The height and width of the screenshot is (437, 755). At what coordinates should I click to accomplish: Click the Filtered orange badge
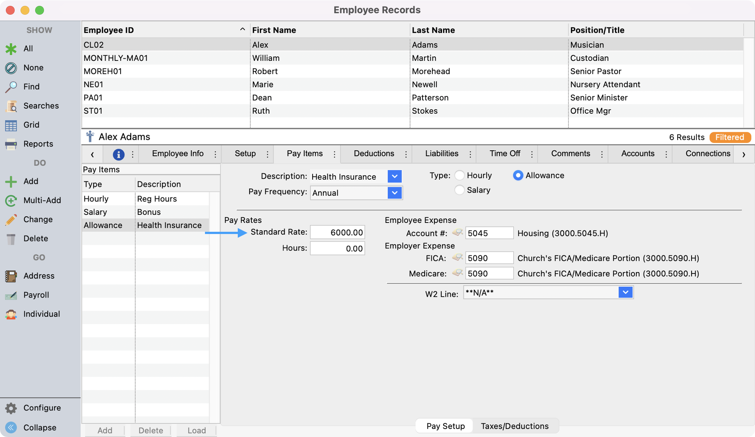pos(730,137)
